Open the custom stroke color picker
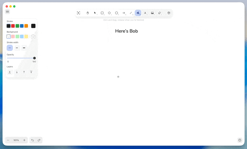 click(x=33, y=26)
